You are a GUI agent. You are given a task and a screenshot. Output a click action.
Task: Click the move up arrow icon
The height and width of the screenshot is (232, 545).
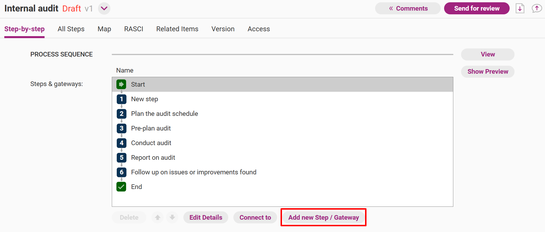click(x=158, y=217)
